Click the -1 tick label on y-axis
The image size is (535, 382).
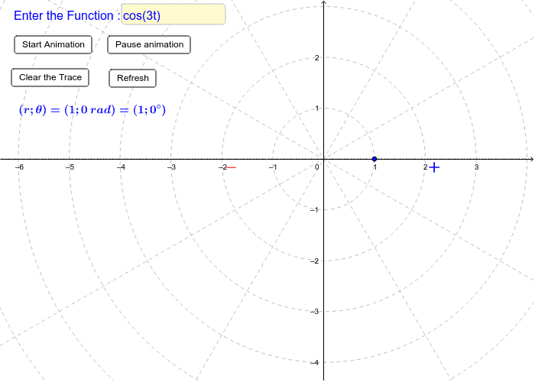point(315,210)
